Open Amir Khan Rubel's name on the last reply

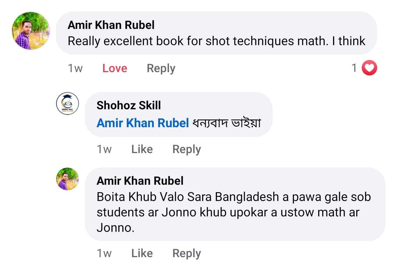tap(140, 181)
